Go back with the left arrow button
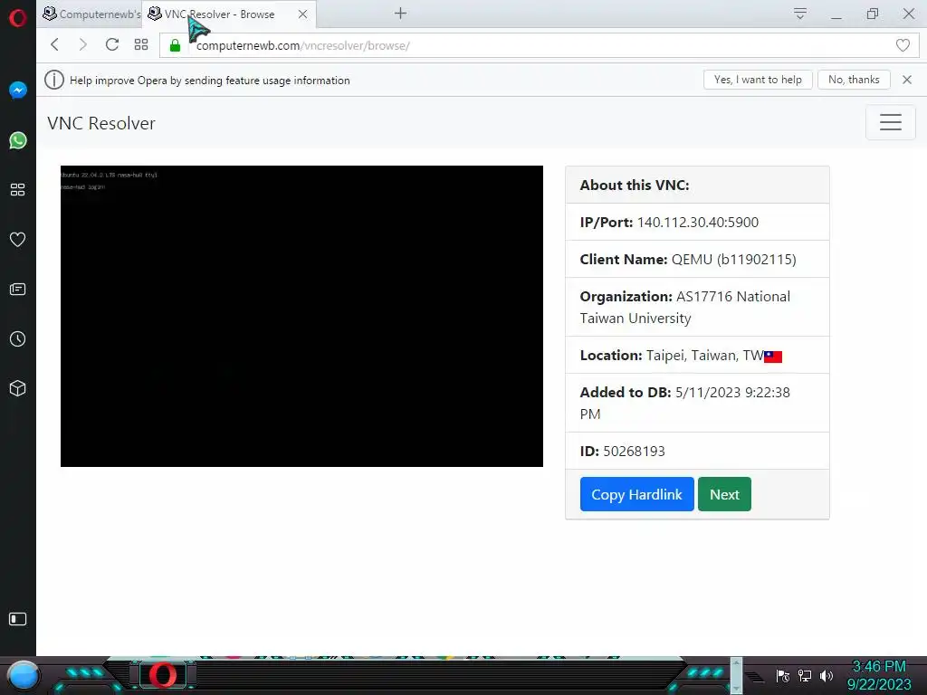This screenshot has height=695, width=927. pyautogui.click(x=54, y=45)
